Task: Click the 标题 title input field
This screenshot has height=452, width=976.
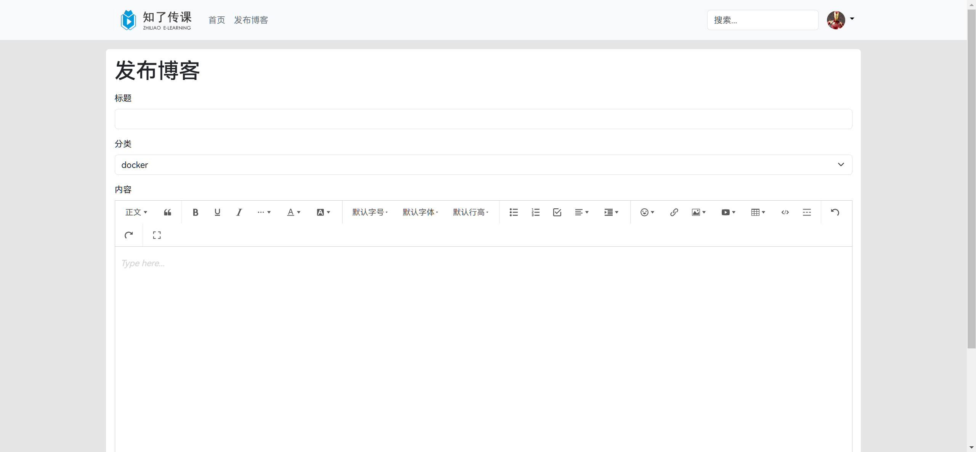Action: pos(483,119)
